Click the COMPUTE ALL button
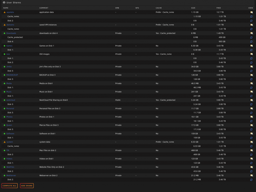 point(10,186)
